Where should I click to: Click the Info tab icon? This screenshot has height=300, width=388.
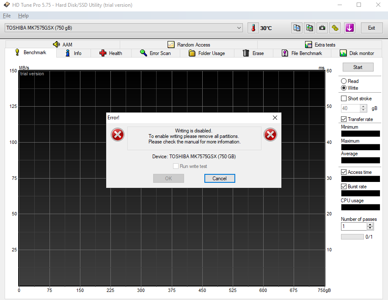(68, 53)
